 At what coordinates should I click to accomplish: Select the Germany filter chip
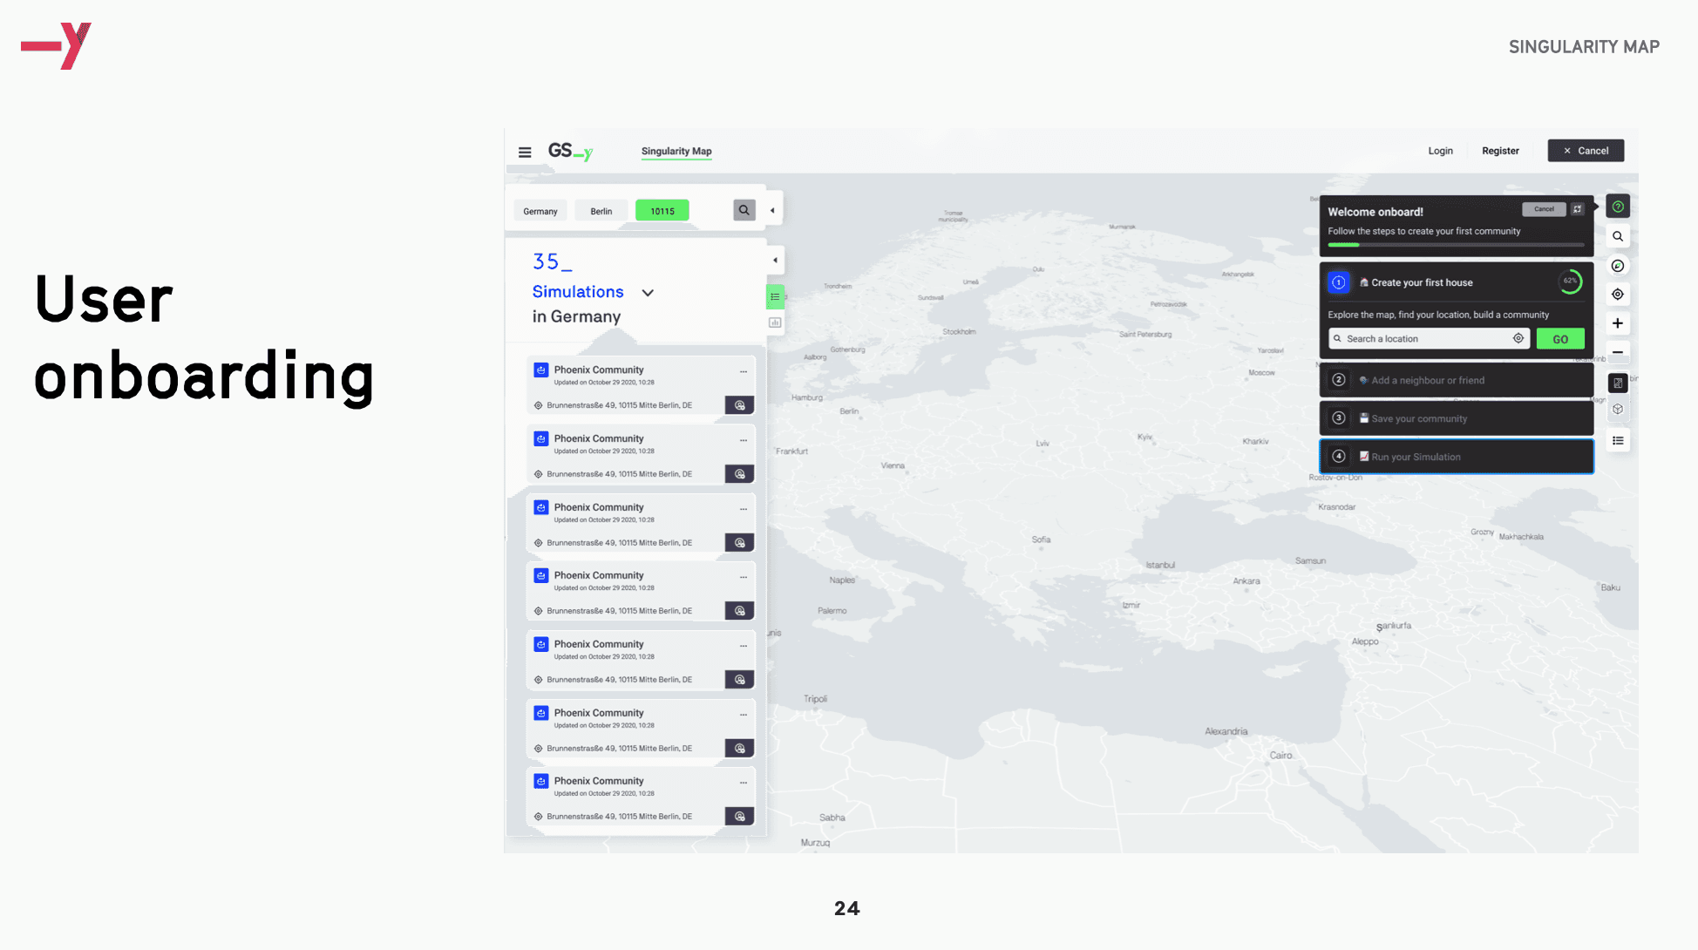[x=540, y=211]
